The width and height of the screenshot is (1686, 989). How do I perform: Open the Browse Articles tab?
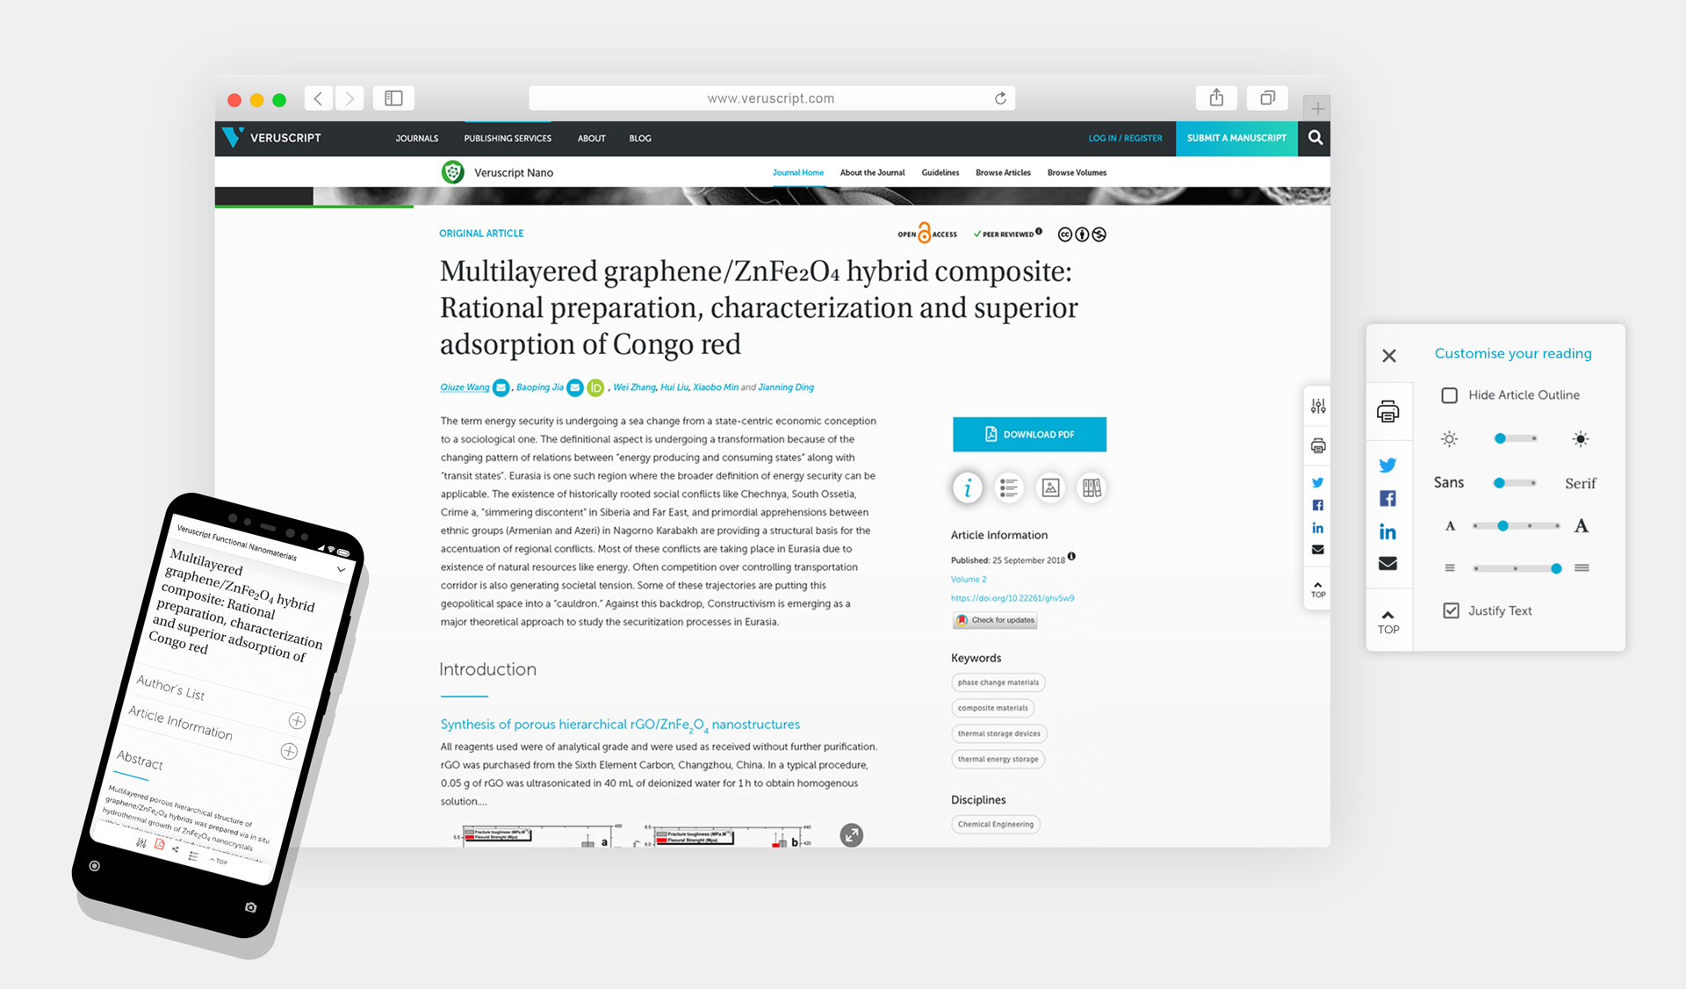click(1001, 172)
